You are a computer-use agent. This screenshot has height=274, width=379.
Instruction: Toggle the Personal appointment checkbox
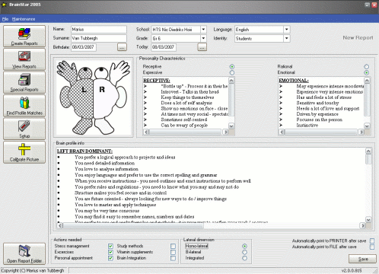click(110, 258)
